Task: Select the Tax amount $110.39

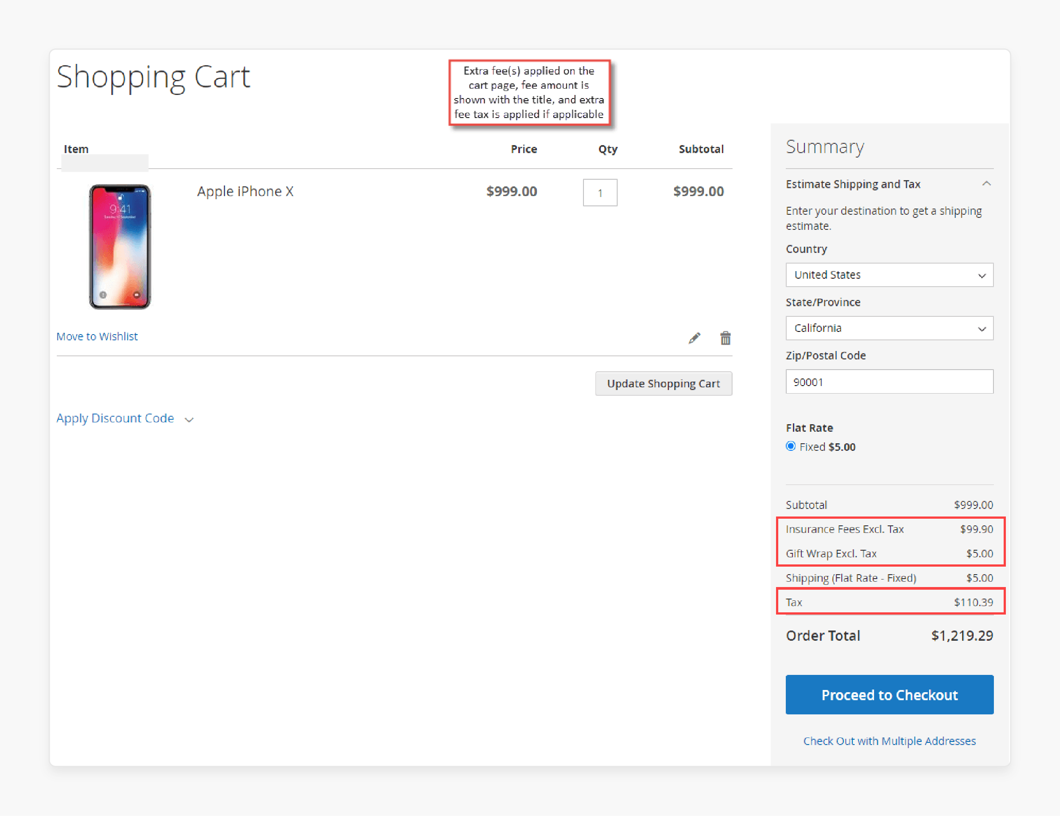Action: click(973, 602)
